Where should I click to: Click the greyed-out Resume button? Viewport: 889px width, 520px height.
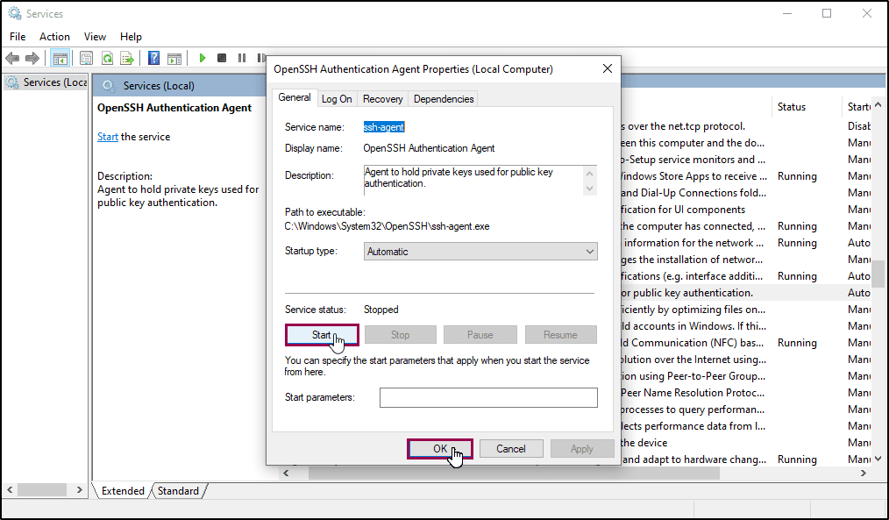560,335
